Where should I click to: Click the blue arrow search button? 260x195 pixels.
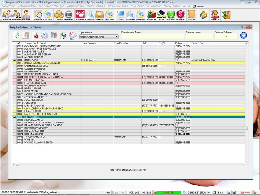(x=243, y=35)
